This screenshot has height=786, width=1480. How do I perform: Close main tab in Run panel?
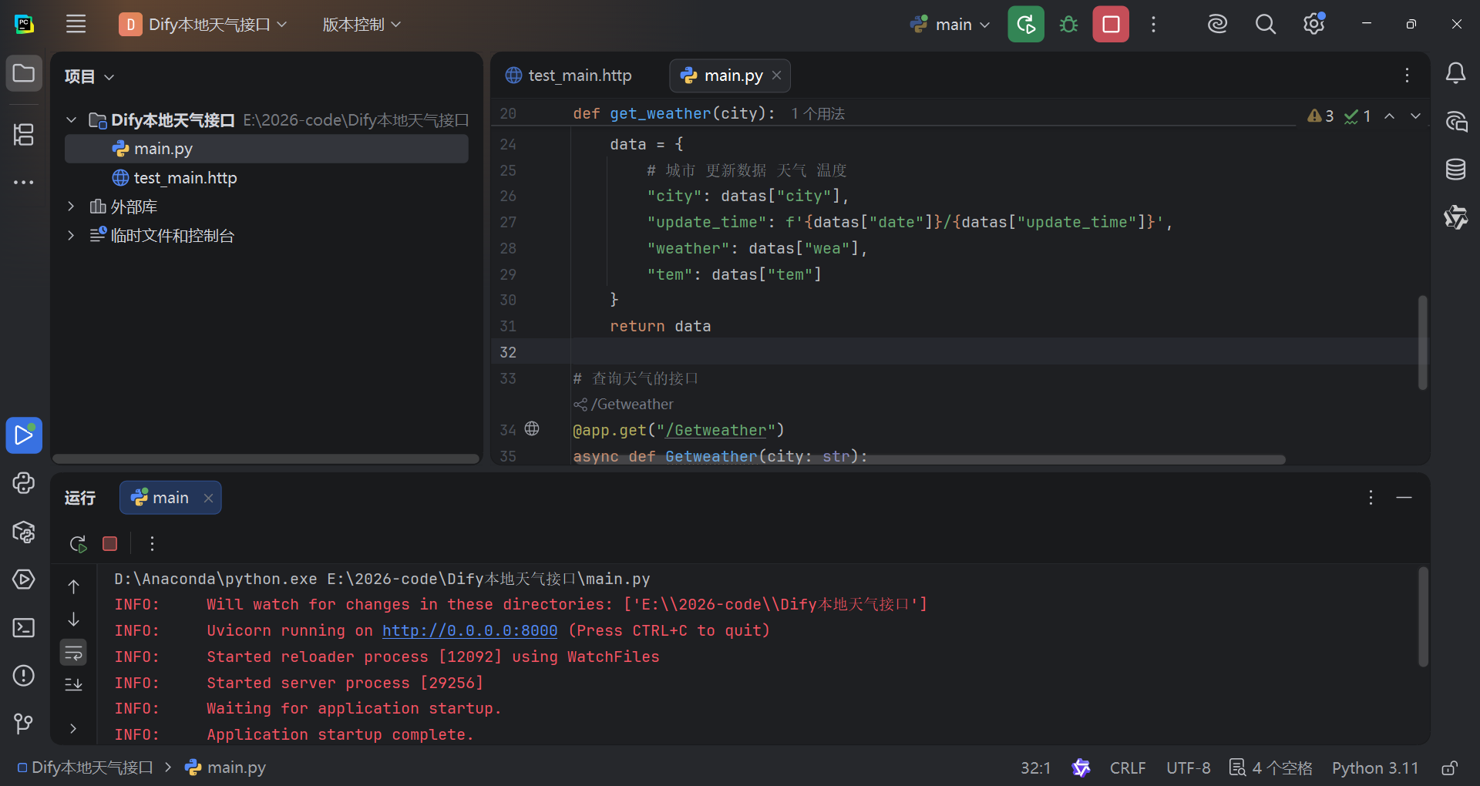pos(208,498)
